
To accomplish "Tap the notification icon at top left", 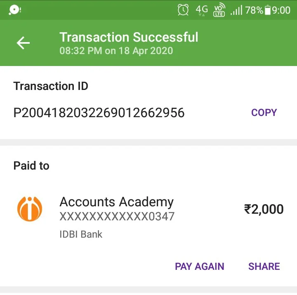I will pos(15,9).
